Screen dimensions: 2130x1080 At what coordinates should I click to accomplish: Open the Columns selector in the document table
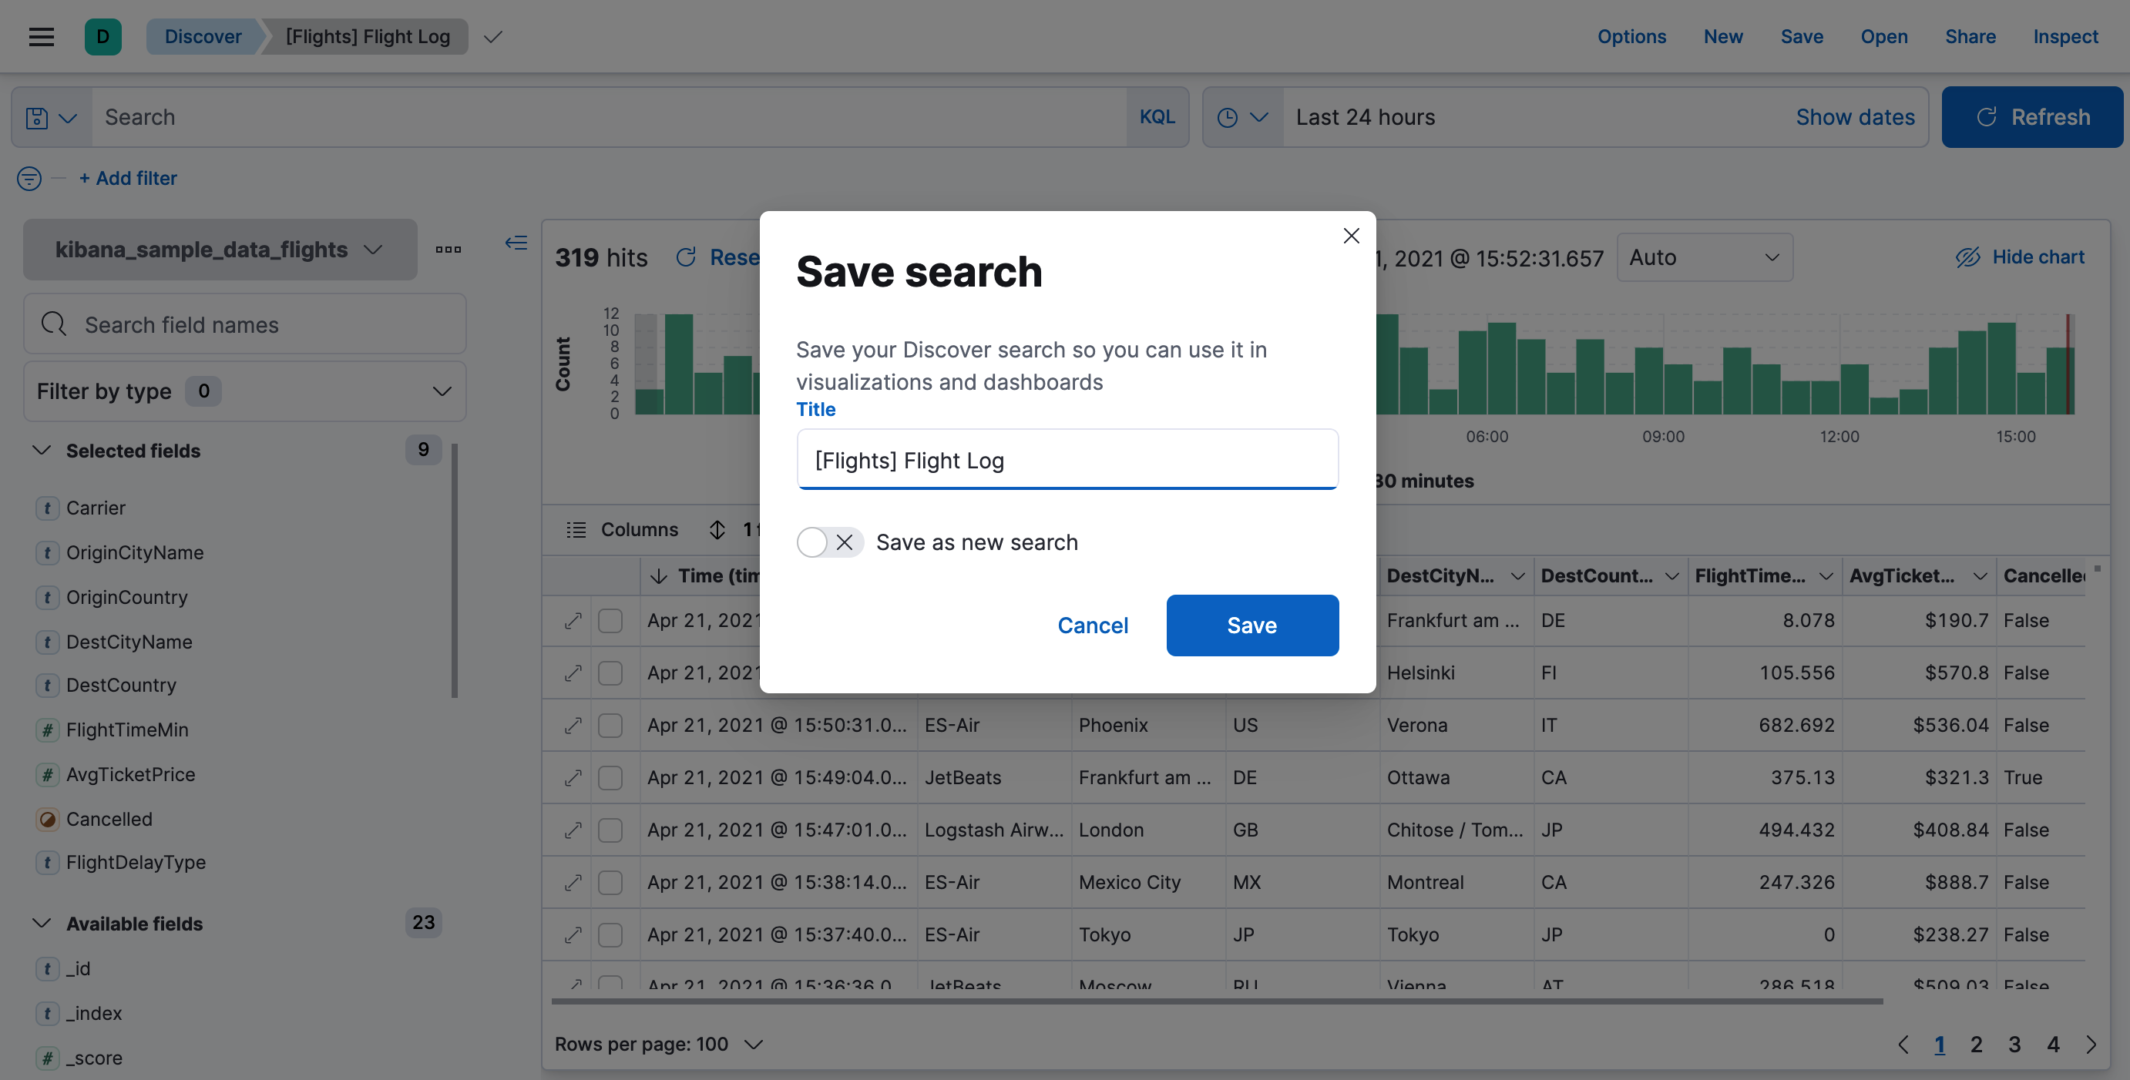pyautogui.click(x=625, y=530)
